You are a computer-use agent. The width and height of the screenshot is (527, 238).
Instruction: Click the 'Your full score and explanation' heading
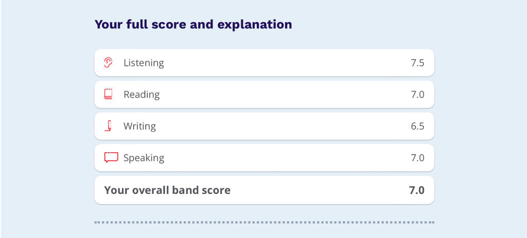193,24
